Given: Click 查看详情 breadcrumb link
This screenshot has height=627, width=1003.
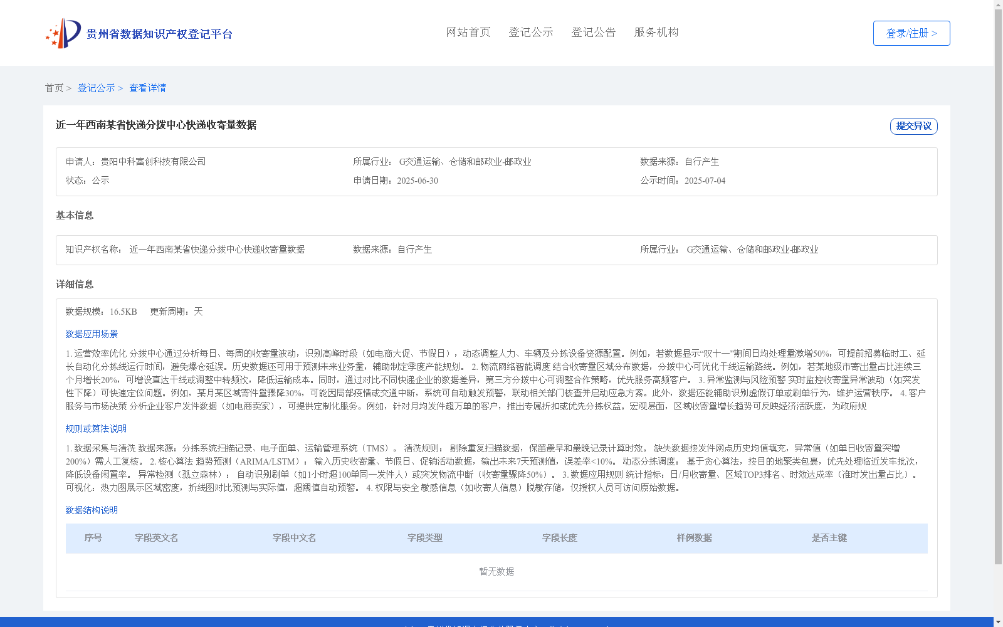Looking at the screenshot, I should pyautogui.click(x=148, y=88).
